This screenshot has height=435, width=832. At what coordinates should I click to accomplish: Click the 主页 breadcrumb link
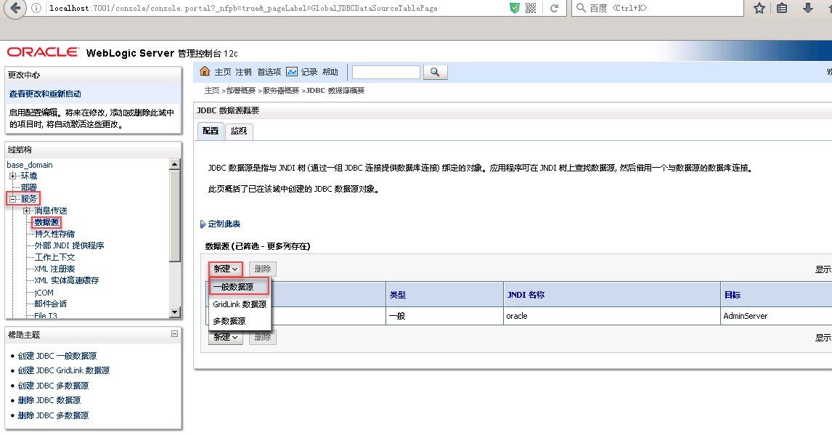[x=212, y=91]
